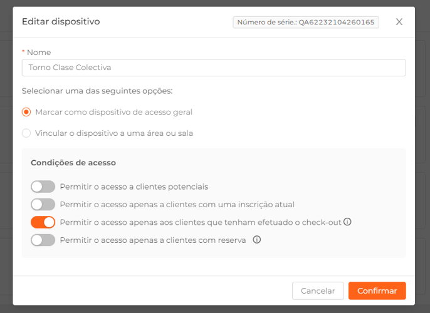The image size is (430, 313).
Task: Click the 'Marcar como dispositivo de acesso geral' label
Action: (x=114, y=112)
